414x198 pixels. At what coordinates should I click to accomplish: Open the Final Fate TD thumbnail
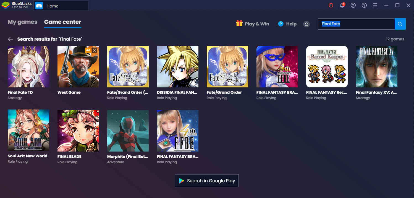click(28, 67)
